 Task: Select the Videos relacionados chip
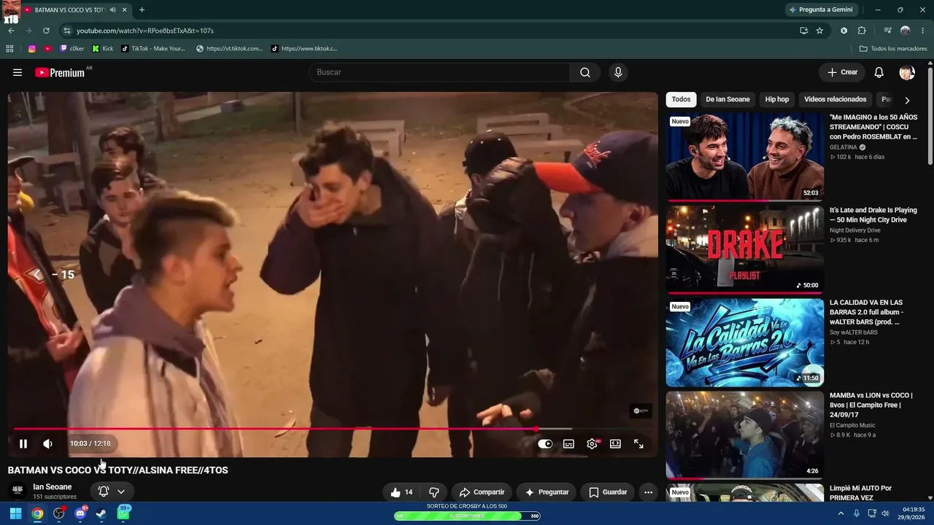835,99
